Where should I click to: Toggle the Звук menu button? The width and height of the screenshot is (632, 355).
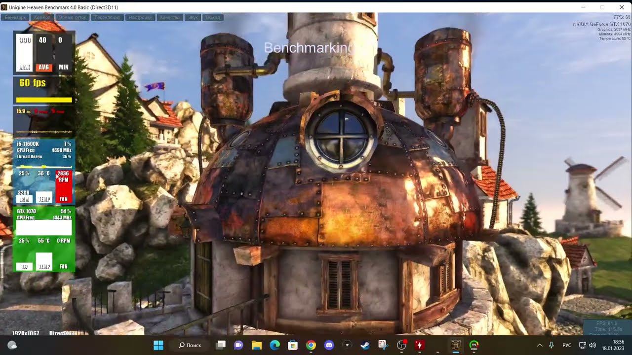click(193, 17)
